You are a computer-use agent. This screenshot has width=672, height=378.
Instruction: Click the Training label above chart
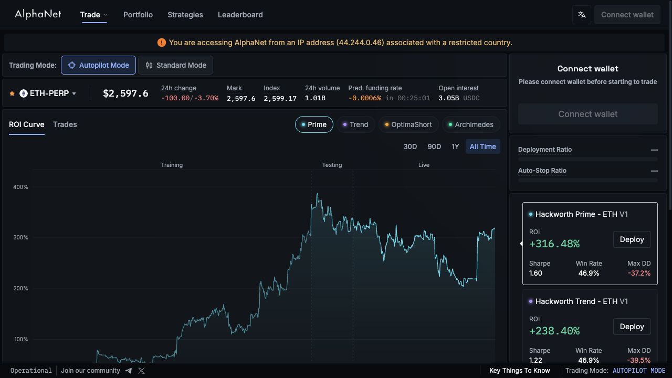(172, 165)
